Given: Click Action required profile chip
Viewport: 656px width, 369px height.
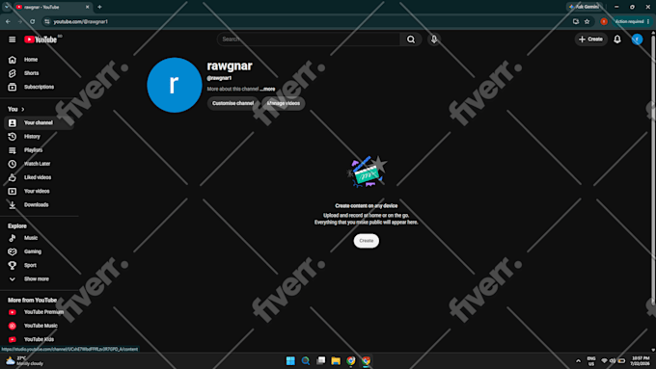Looking at the screenshot, I should (x=629, y=22).
